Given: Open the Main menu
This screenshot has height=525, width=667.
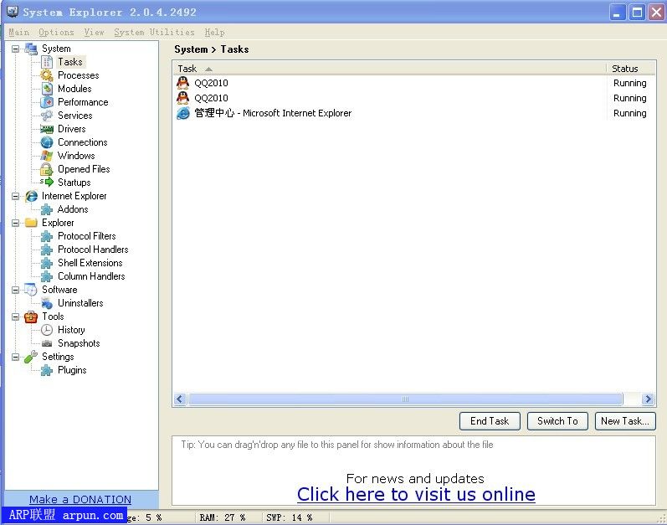Looking at the screenshot, I should (x=19, y=33).
